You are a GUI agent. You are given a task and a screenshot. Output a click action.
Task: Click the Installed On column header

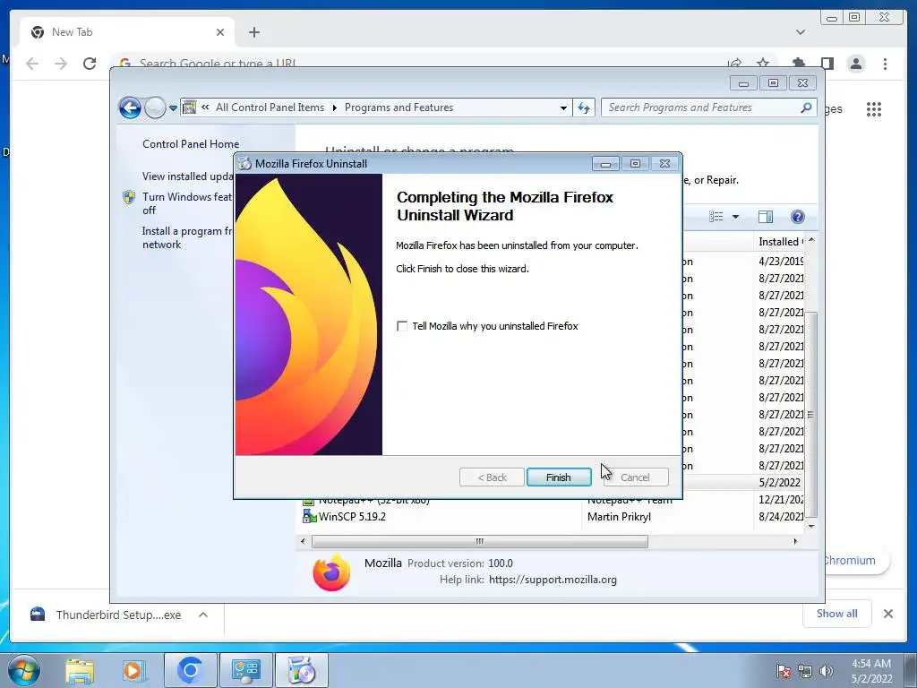[780, 242]
